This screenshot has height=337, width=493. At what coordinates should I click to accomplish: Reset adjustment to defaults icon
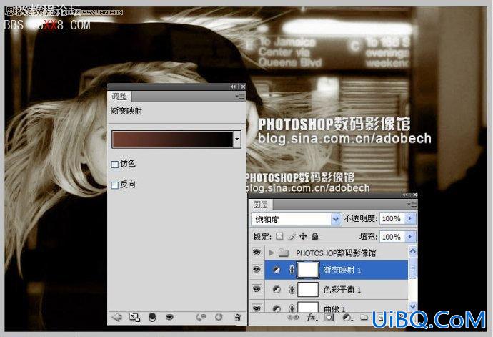[219, 317]
